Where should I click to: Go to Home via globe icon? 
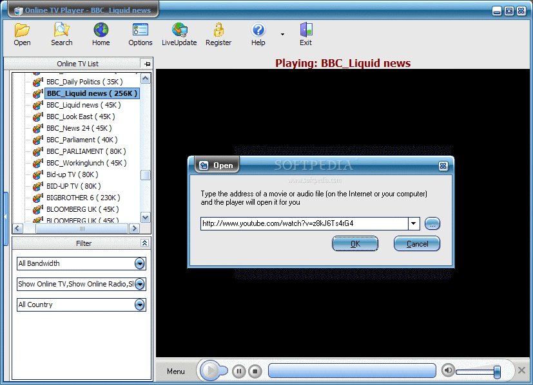tap(101, 34)
